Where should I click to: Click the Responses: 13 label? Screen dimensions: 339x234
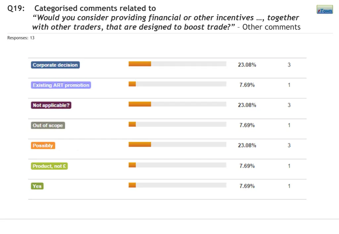21,38
